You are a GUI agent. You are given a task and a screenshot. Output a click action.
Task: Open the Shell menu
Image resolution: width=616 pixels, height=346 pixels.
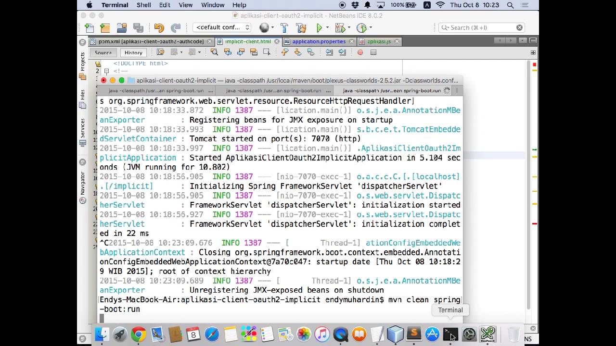pos(143,5)
